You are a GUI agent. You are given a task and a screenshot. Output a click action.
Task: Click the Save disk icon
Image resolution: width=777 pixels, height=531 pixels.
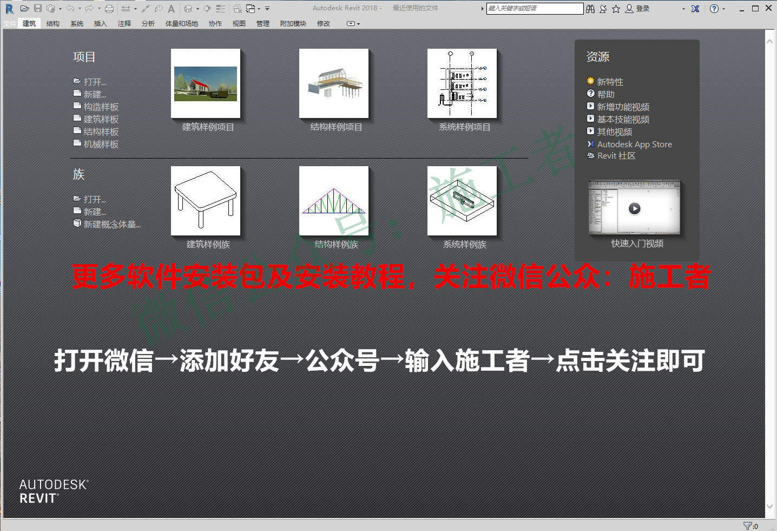tap(38, 9)
